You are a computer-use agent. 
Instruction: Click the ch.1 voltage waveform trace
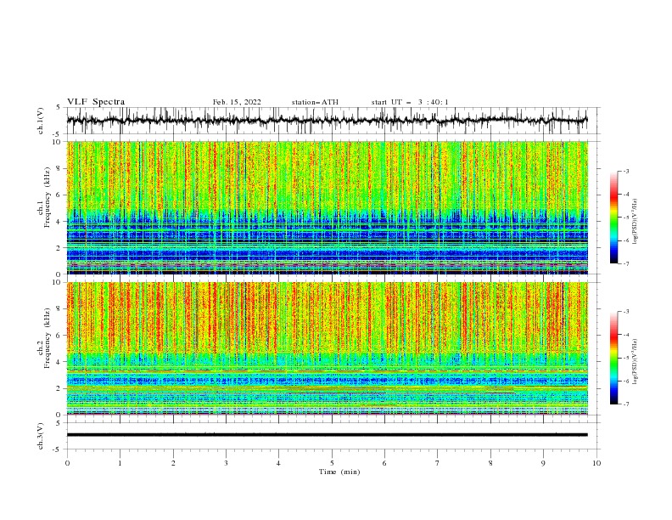[x=327, y=121]
